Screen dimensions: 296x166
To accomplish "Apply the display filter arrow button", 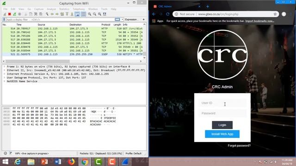I will pos(117,19).
